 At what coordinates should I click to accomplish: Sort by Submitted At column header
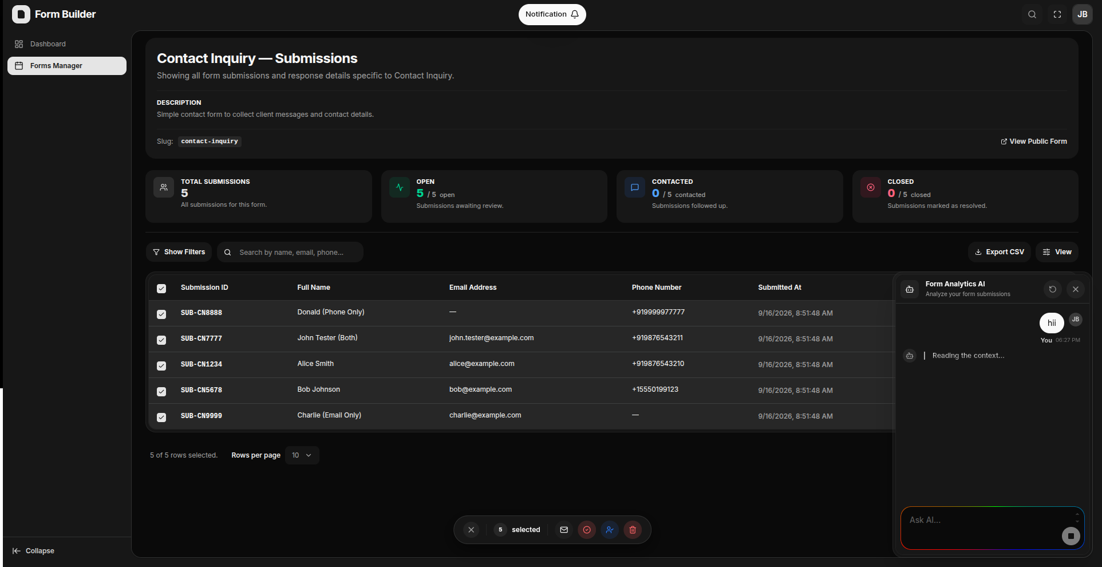779,288
